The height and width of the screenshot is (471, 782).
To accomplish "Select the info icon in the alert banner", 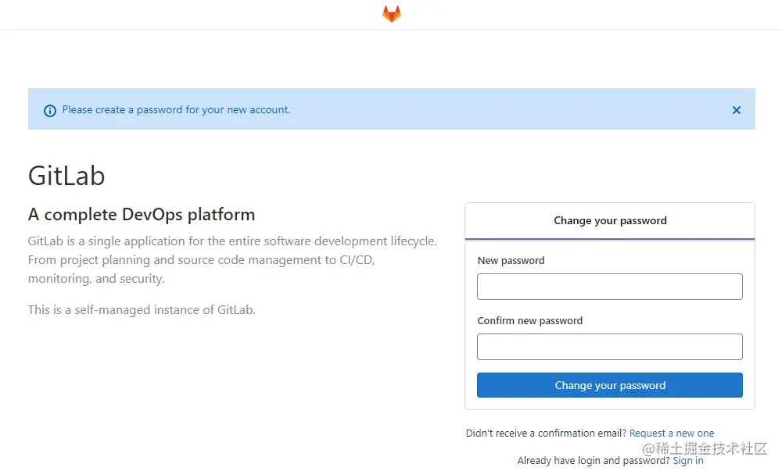I will coord(50,111).
